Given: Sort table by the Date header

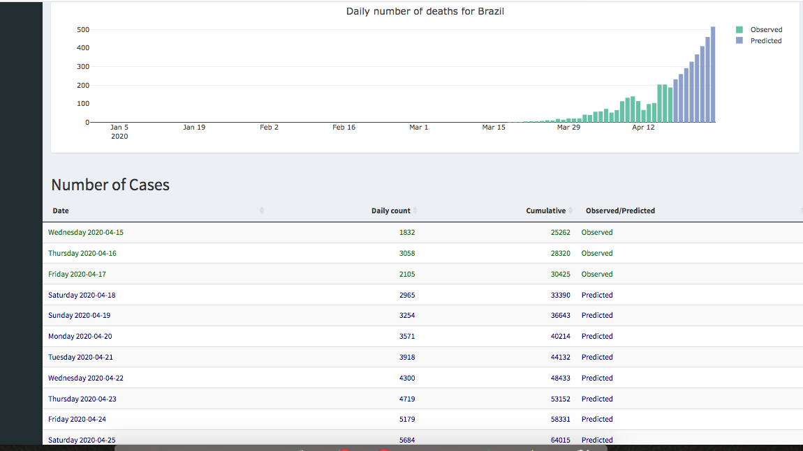Looking at the screenshot, I should [x=61, y=211].
